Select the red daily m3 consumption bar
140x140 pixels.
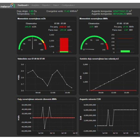(64, 45)
